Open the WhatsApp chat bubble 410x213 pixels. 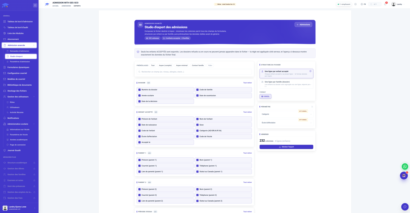(405, 166)
